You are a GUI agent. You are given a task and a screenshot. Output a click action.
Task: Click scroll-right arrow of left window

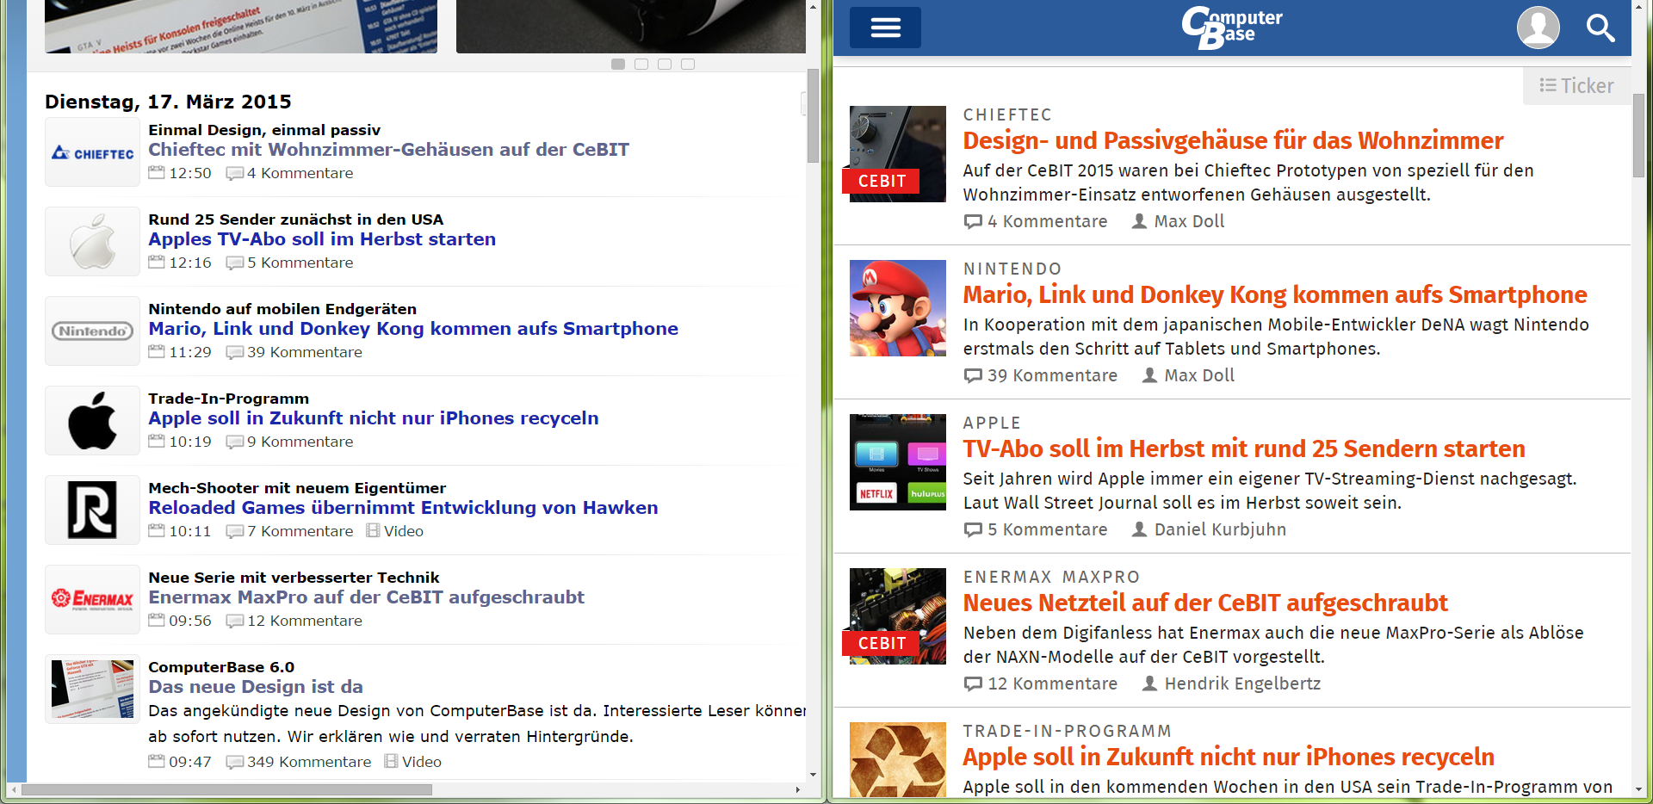click(x=798, y=789)
